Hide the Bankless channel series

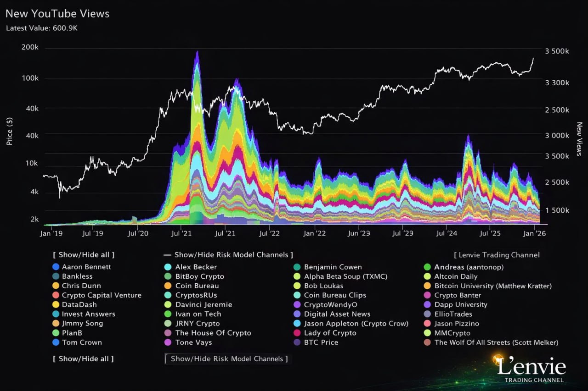77,276
